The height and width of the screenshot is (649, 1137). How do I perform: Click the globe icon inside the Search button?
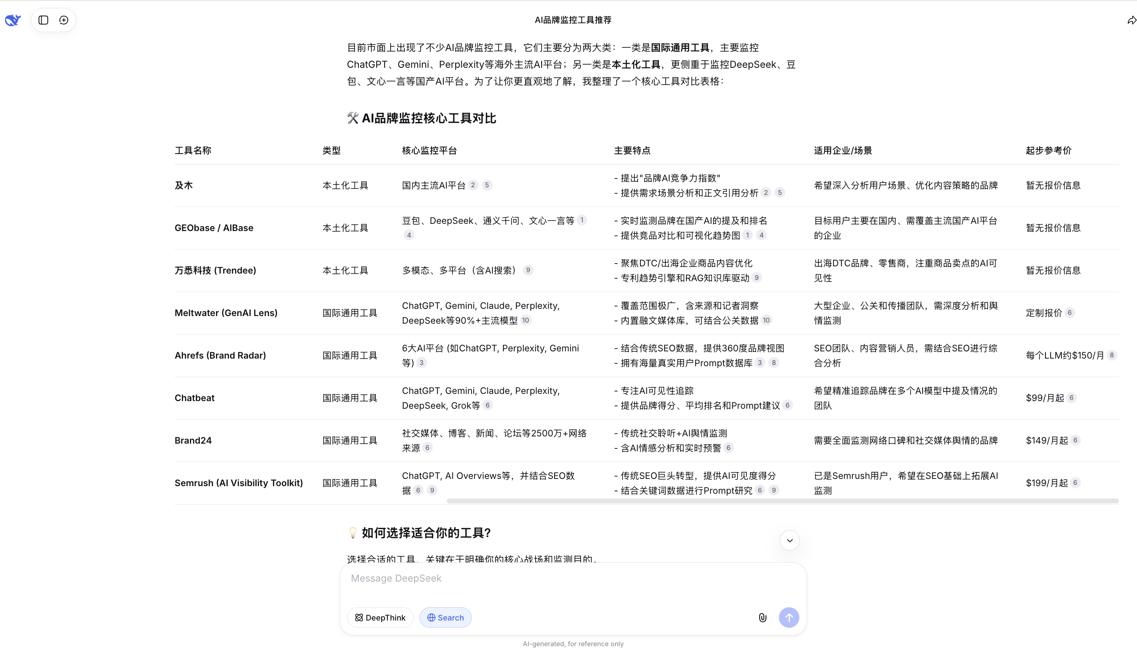click(431, 617)
